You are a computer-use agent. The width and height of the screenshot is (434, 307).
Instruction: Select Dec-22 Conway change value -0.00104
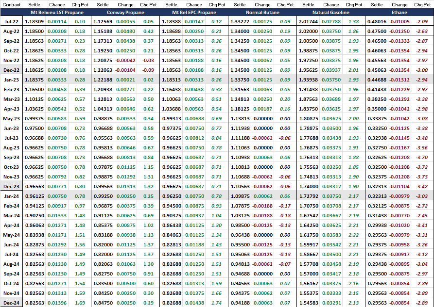[x=125, y=70]
